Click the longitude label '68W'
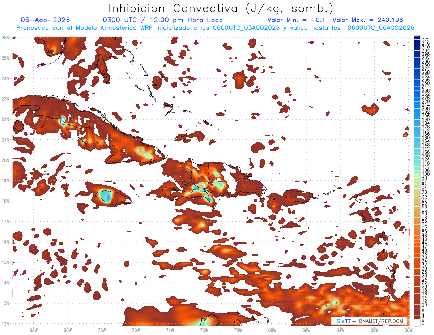The height and width of the screenshot is (335, 434). [272, 330]
